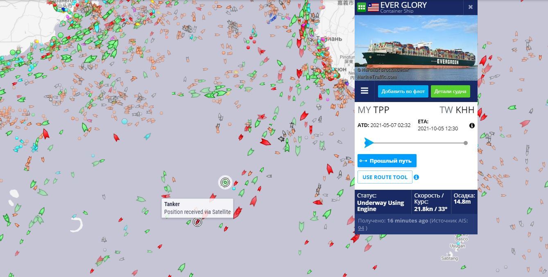Screen dimensions: 548x277
Task: Close the EVER GLORY info panel
Action: pos(471,7)
